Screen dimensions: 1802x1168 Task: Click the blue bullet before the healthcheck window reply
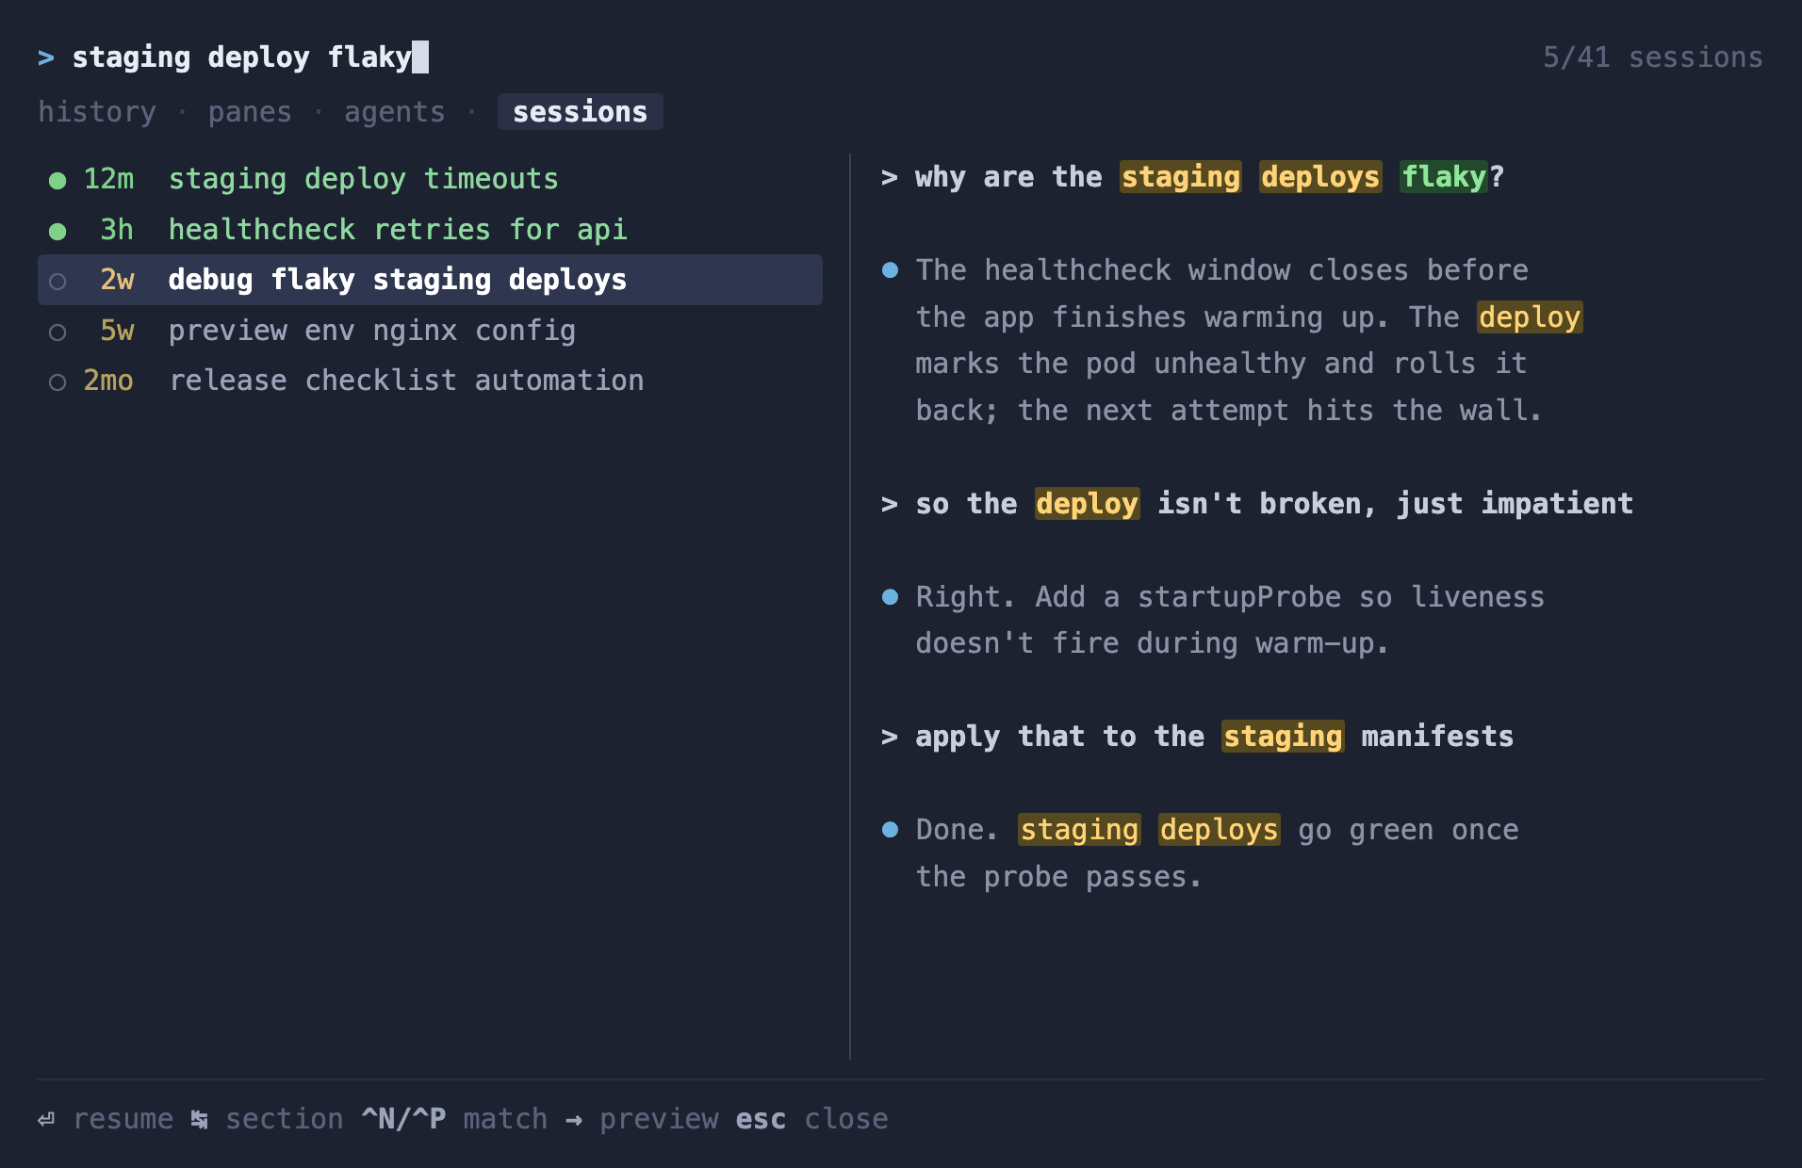click(890, 270)
